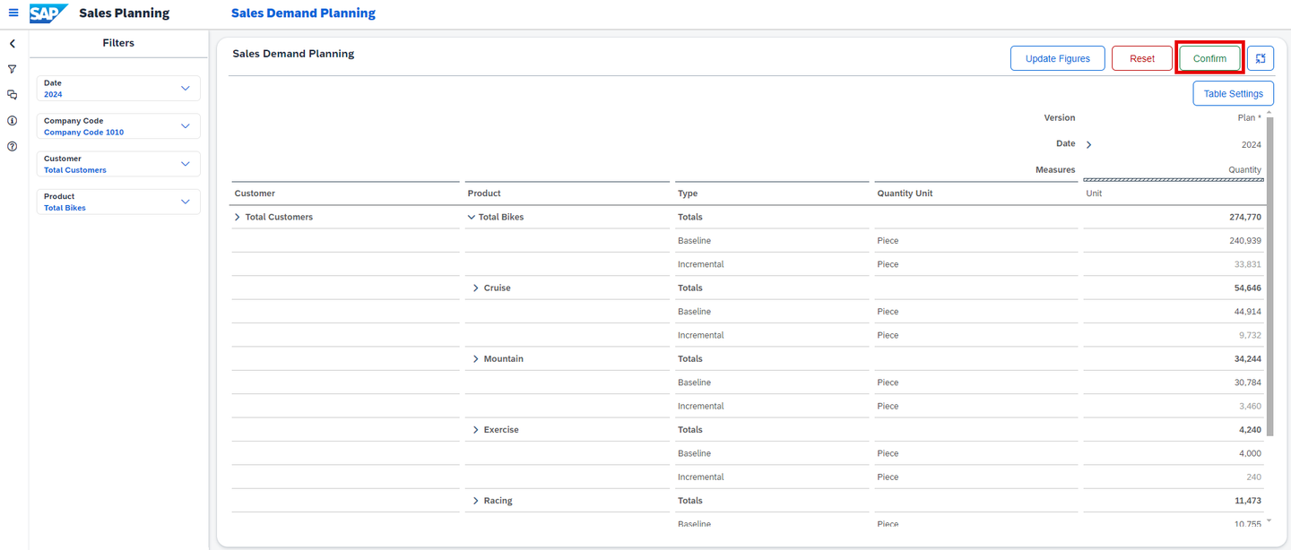Expand the Exercise product row
1291x550 pixels.
[x=476, y=429]
